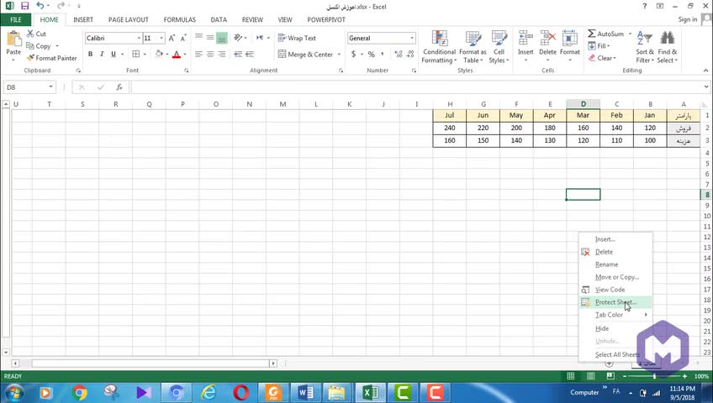
Task: Click the Accounting dollar format icon
Action: coord(353,54)
